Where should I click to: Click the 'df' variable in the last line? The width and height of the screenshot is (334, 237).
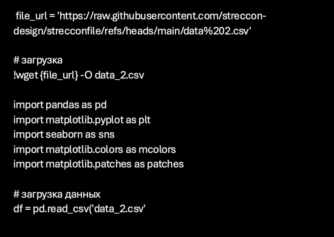click(x=18, y=209)
